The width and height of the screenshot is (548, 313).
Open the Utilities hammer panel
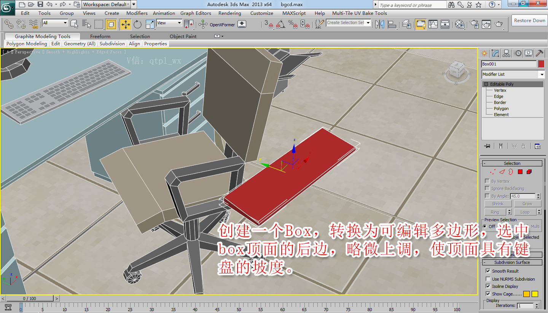[x=539, y=53]
